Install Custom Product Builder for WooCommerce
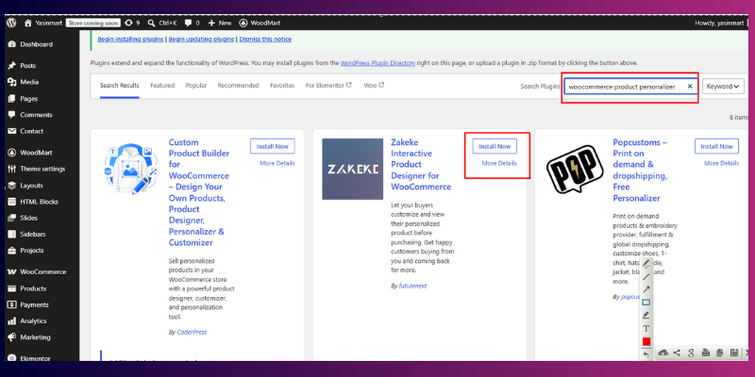755x377 pixels. 273,146
